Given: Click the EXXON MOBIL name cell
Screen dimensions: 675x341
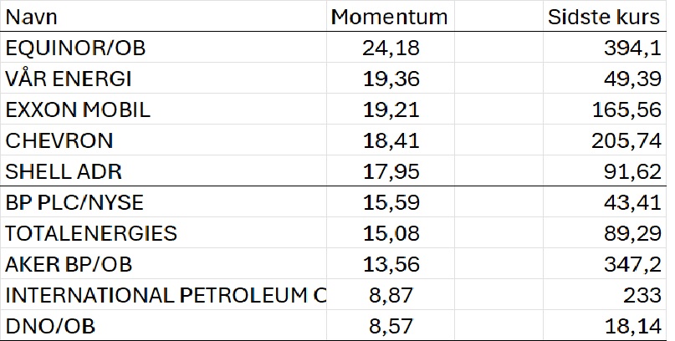Looking at the screenshot, I should 163,109.
